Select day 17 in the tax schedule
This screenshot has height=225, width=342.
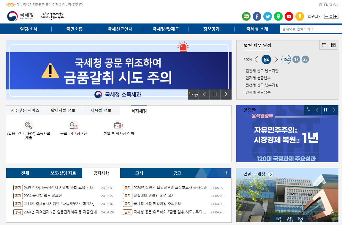tap(296, 59)
